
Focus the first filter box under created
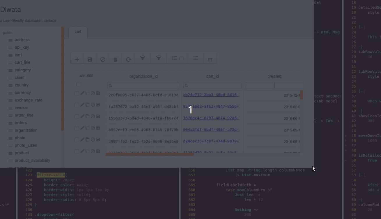(x=260, y=86)
